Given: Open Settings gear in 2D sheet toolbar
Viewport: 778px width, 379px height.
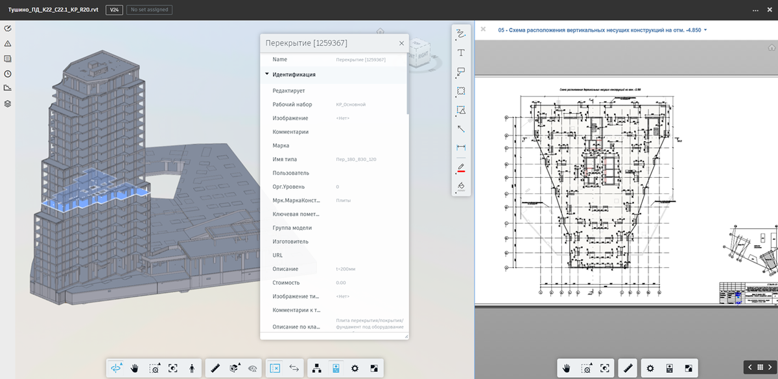Looking at the screenshot, I should (650, 367).
